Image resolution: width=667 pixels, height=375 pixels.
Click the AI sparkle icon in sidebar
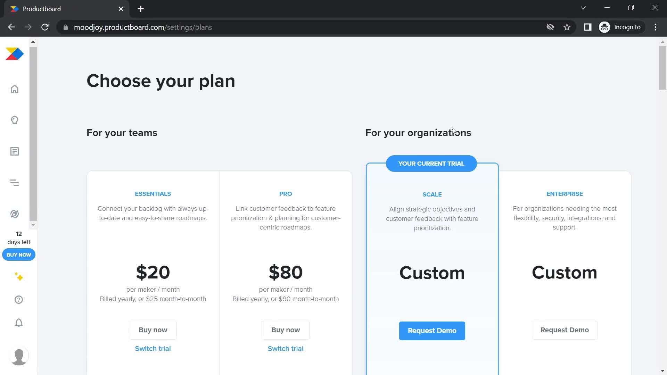pos(18,277)
